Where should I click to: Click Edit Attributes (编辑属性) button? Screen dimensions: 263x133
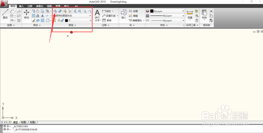click(x=135, y=20)
